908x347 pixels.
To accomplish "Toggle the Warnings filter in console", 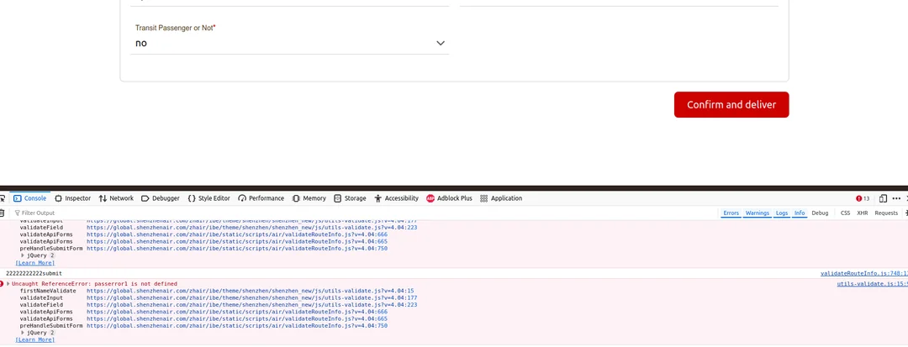I will point(758,213).
